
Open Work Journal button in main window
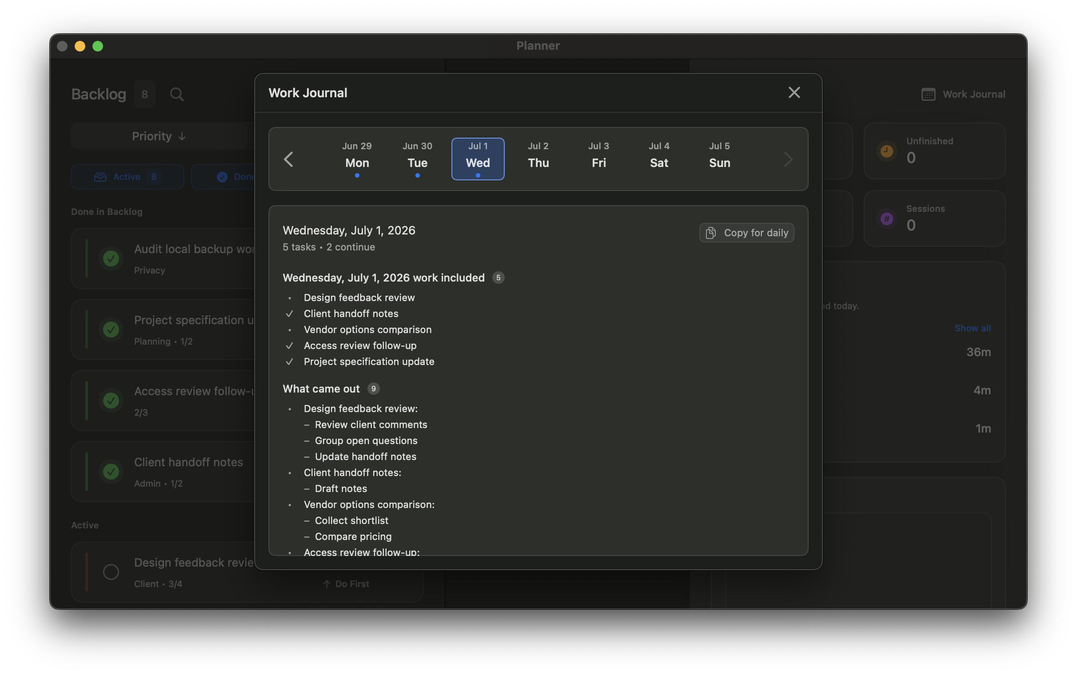[x=963, y=94]
